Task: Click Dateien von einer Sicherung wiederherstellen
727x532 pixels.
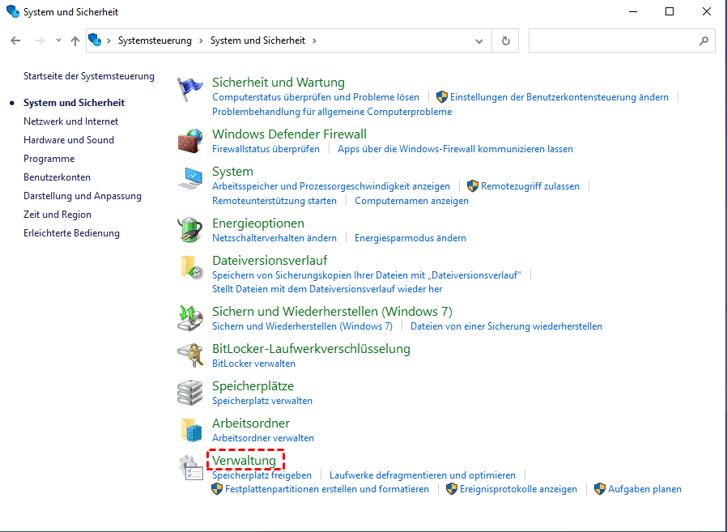Action: pos(506,326)
